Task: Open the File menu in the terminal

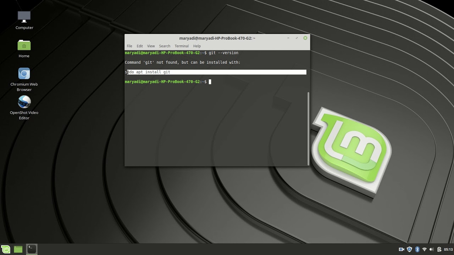Action: point(129,46)
